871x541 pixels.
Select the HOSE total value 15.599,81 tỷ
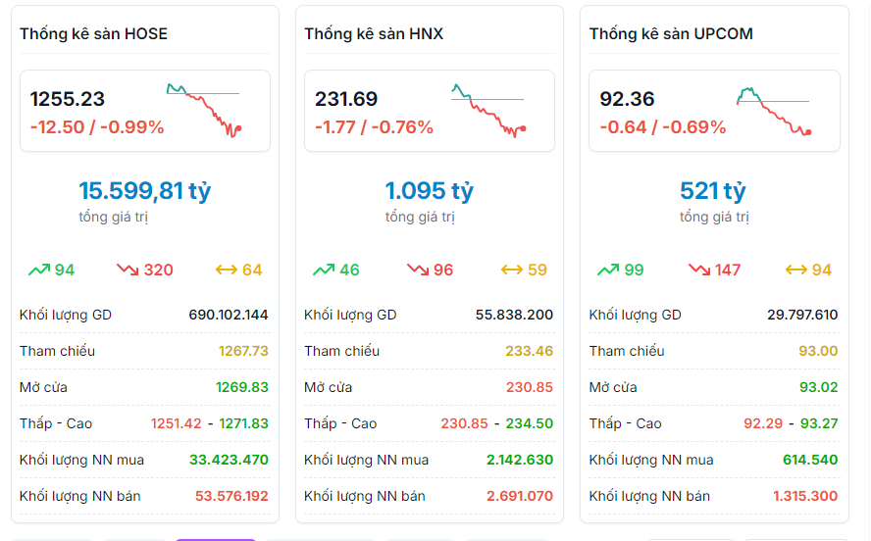point(145,190)
